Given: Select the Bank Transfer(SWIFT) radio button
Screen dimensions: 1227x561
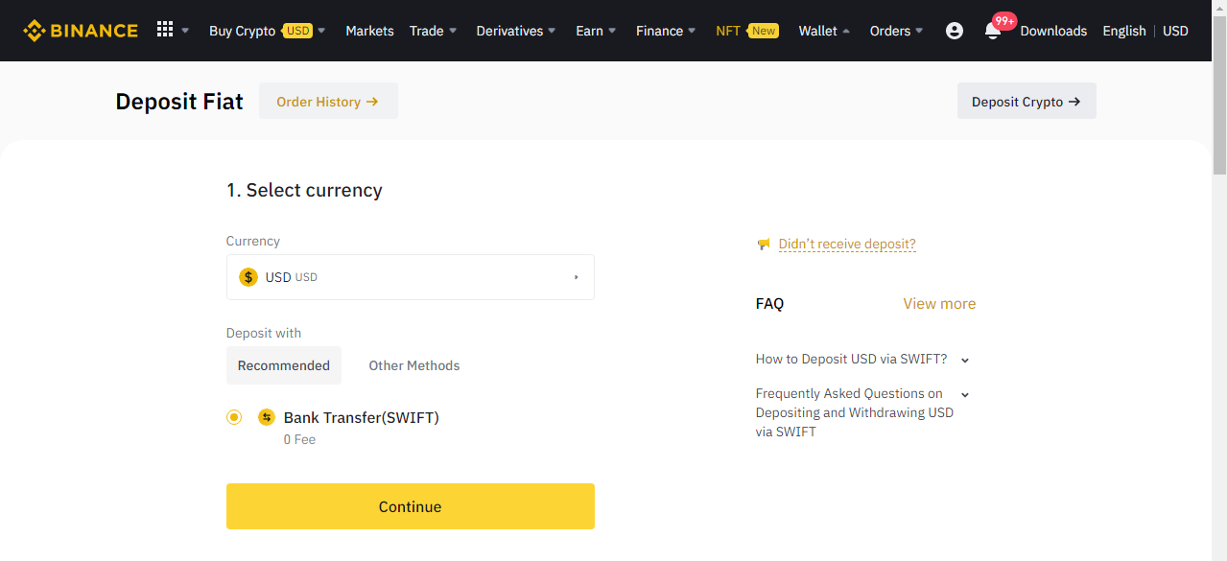Looking at the screenshot, I should point(234,417).
